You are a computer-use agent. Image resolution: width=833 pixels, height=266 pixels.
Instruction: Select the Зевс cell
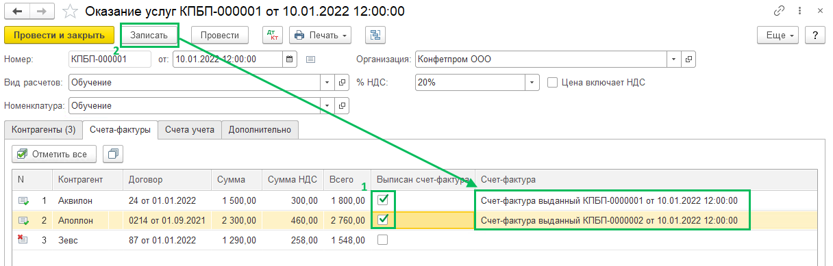(x=87, y=239)
